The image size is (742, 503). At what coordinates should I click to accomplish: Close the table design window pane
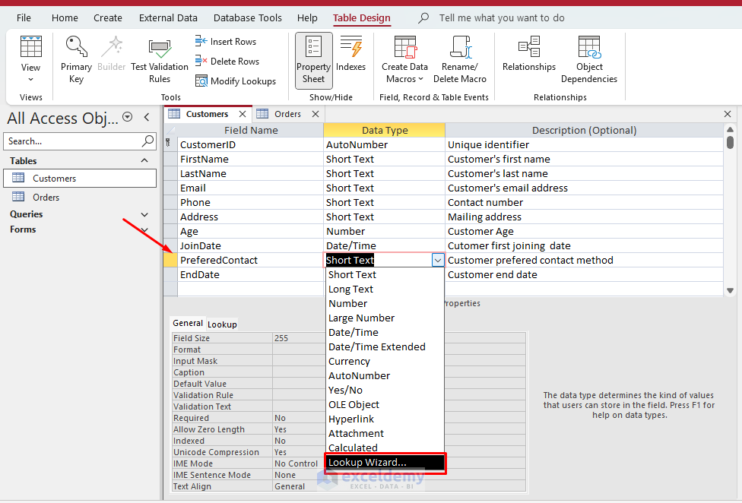click(x=728, y=114)
